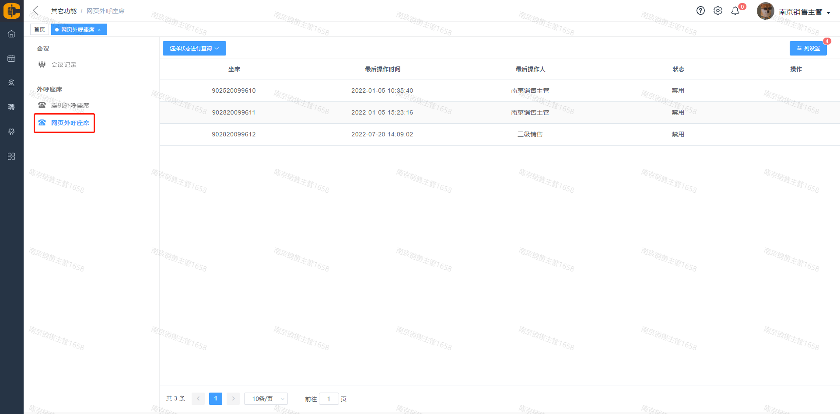Open settings gear icon in header
The width and height of the screenshot is (840, 414).
point(718,11)
